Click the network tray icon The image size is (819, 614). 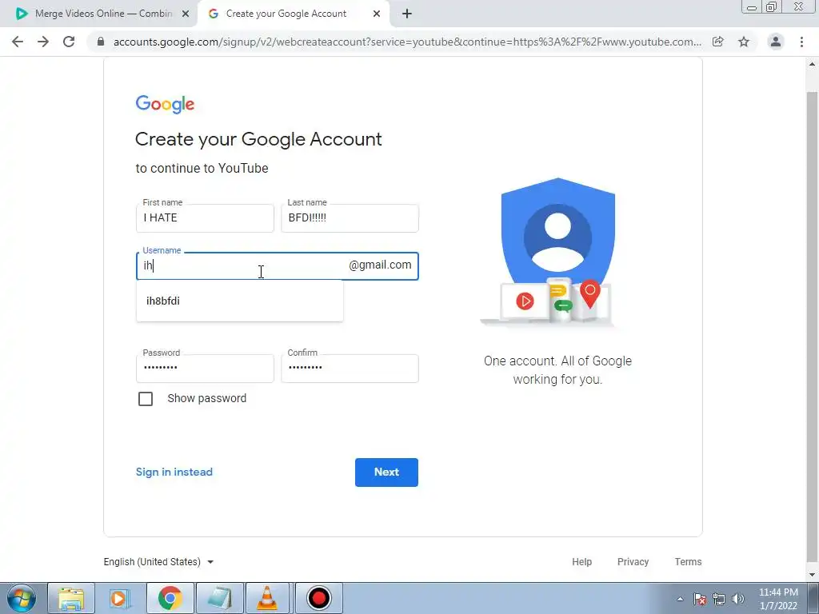(719, 600)
